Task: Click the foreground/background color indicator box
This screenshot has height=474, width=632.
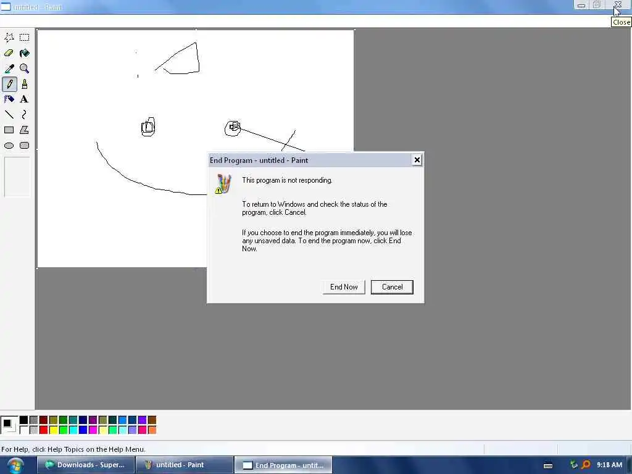Action: [x=9, y=425]
